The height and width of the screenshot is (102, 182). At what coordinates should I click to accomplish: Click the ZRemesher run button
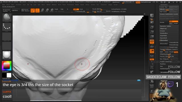[164, 44]
